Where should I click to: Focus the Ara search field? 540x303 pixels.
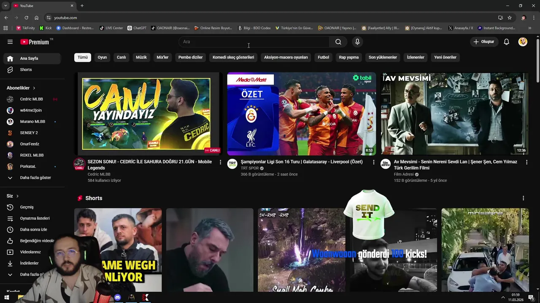tap(254, 42)
